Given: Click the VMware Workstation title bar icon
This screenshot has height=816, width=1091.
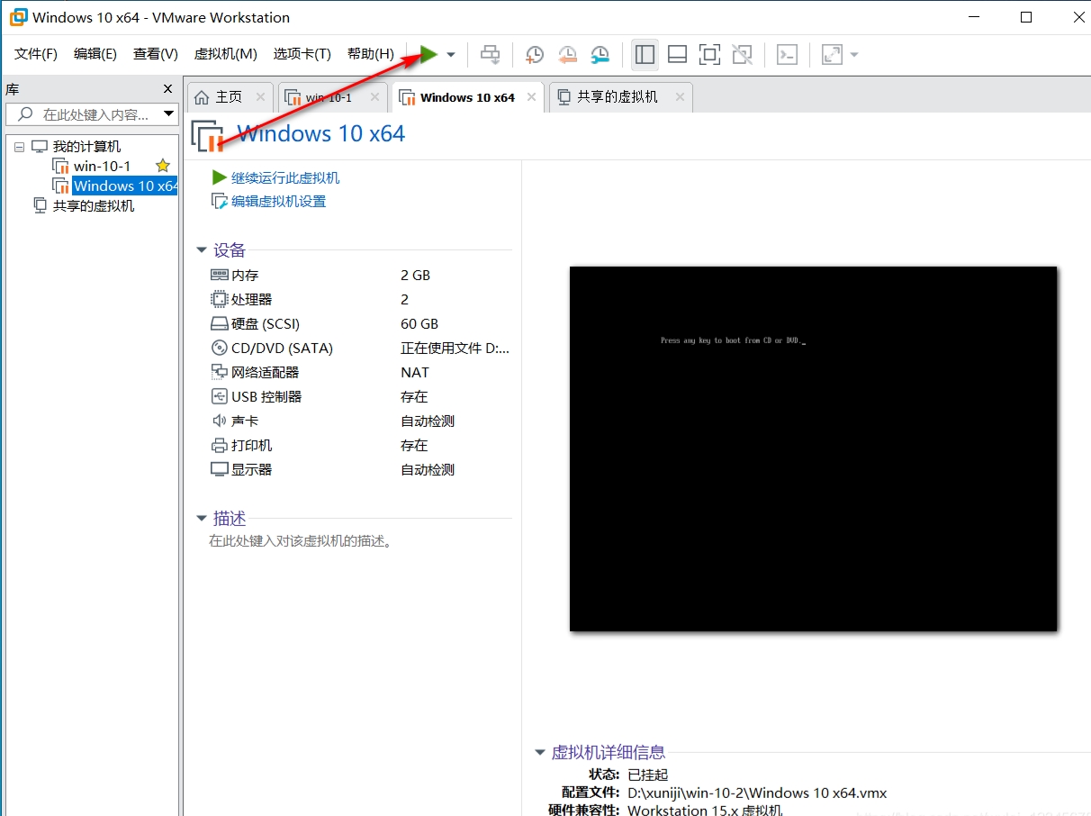Looking at the screenshot, I should coord(18,17).
